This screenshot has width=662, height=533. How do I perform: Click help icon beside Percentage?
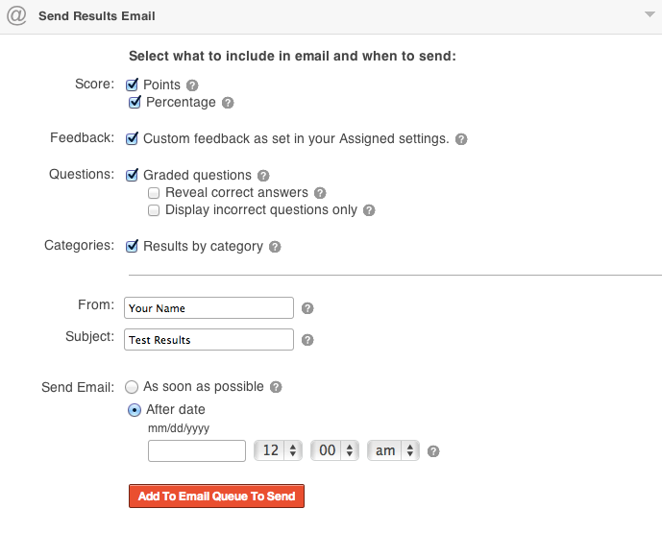[228, 103]
